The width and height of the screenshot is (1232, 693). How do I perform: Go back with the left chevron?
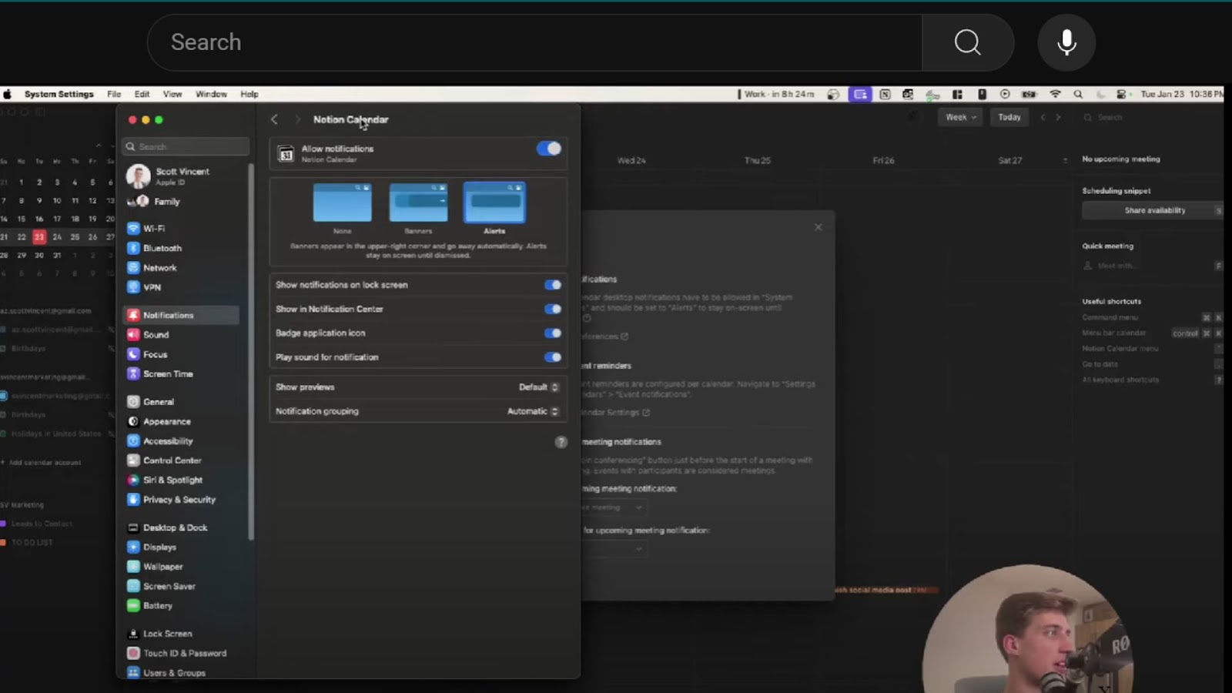click(x=274, y=119)
